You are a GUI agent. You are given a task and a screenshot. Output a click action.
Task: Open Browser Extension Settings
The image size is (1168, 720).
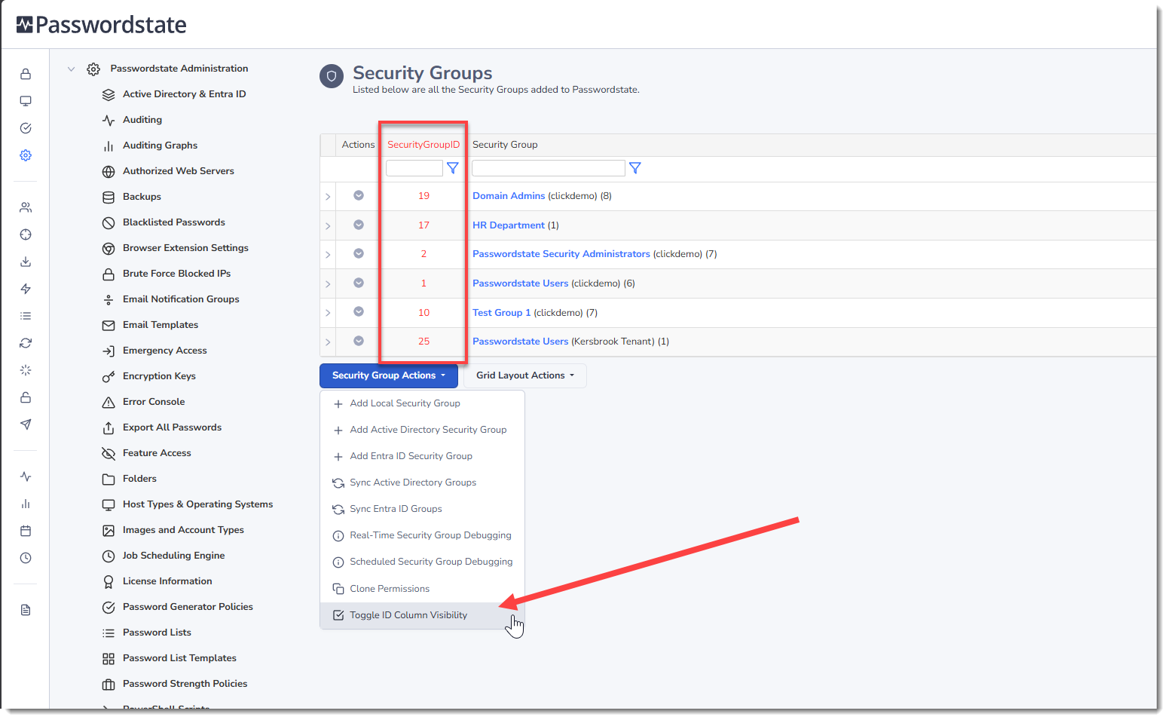185,248
